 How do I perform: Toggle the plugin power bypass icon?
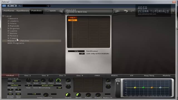coord(4,6)
